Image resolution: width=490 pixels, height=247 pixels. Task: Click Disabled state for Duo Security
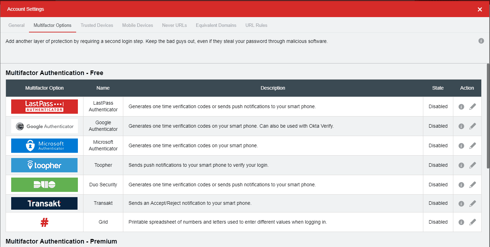pyautogui.click(x=438, y=185)
